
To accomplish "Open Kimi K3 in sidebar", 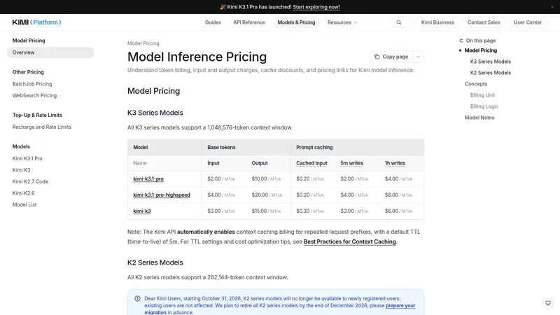I will [x=22, y=170].
